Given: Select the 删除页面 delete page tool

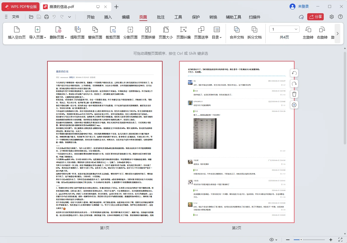Looking at the screenshot, I should click(58, 33).
